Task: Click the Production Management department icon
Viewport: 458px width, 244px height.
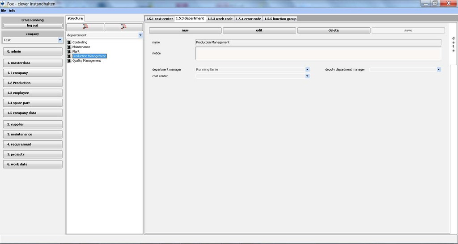Action: tap(69, 56)
